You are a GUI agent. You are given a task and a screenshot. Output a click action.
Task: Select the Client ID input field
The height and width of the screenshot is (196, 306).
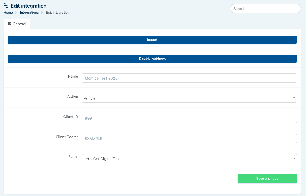coord(189,118)
